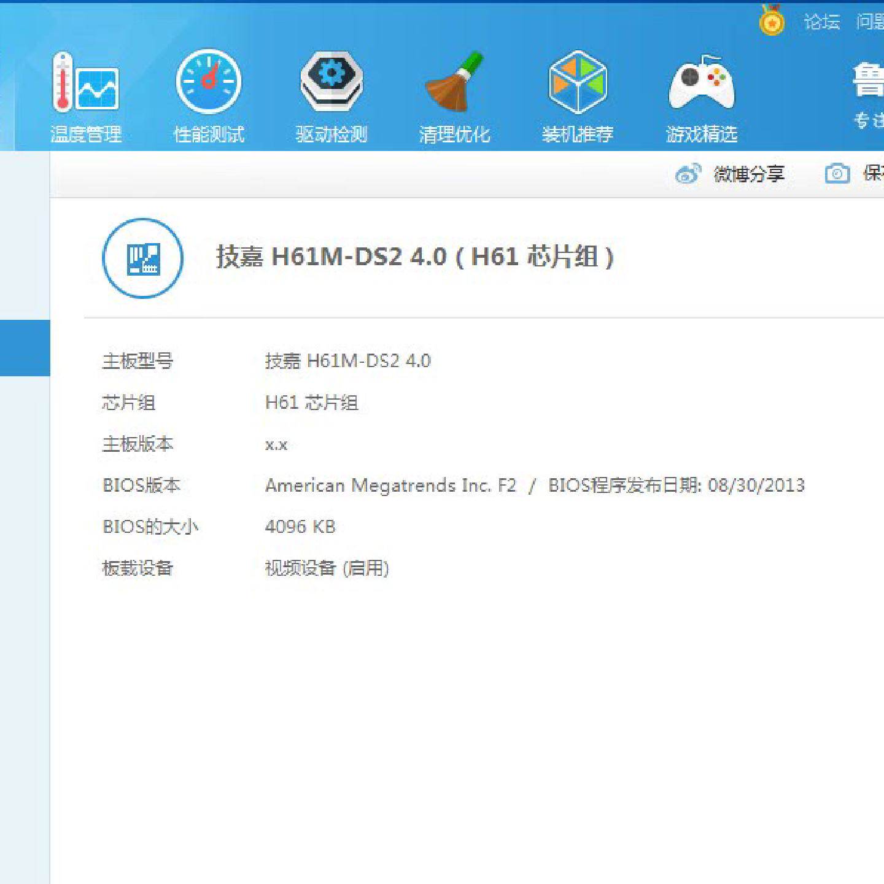Open 温度管理 temperature management icon
This screenshot has width=884, height=884.
(86, 83)
